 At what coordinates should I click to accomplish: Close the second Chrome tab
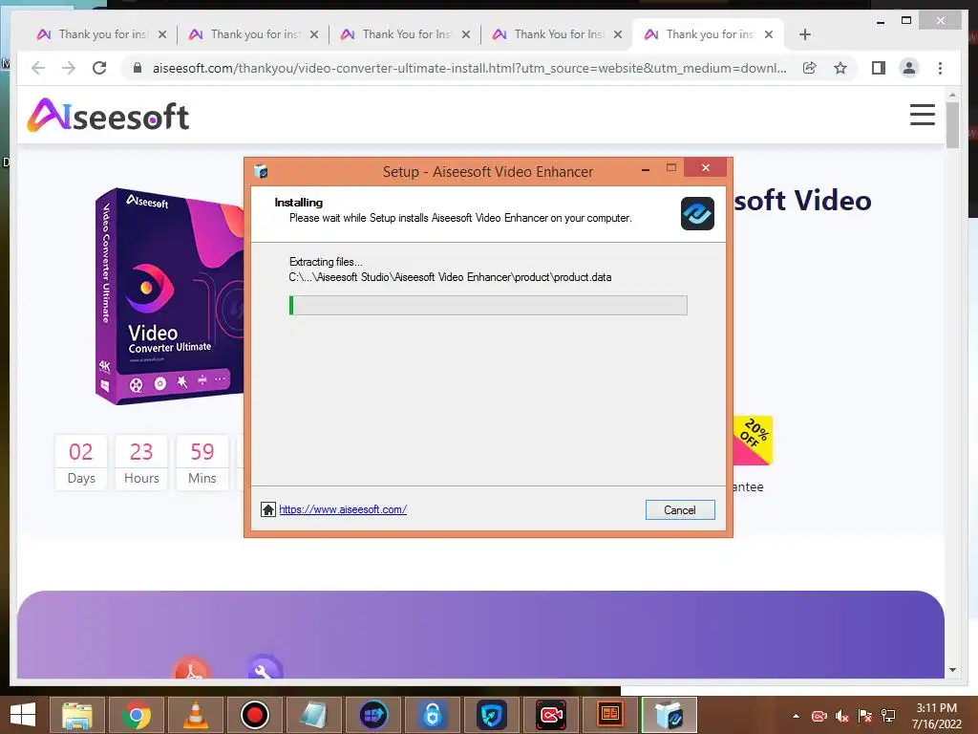pos(314,34)
